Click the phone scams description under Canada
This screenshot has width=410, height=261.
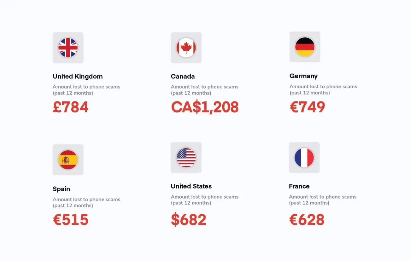204,90
